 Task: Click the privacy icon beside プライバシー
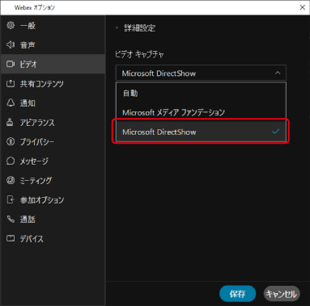[11, 141]
